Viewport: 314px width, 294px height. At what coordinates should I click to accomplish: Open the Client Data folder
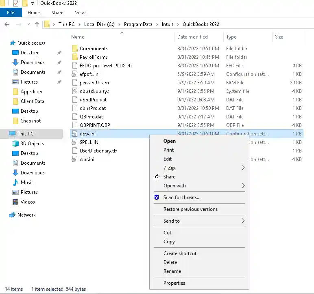(33, 101)
